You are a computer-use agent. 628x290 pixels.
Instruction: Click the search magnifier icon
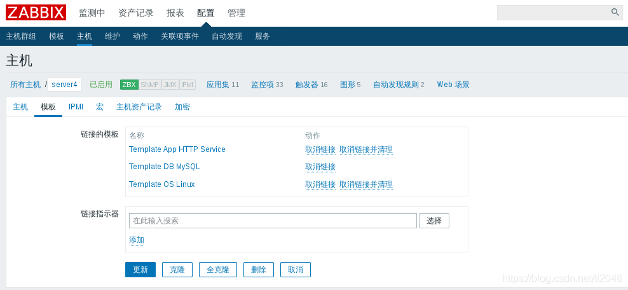[615, 13]
